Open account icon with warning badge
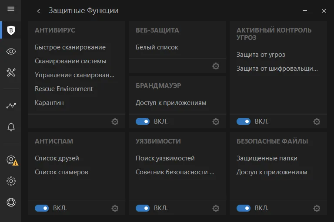This screenshot has width=334, height=222. 12,160
